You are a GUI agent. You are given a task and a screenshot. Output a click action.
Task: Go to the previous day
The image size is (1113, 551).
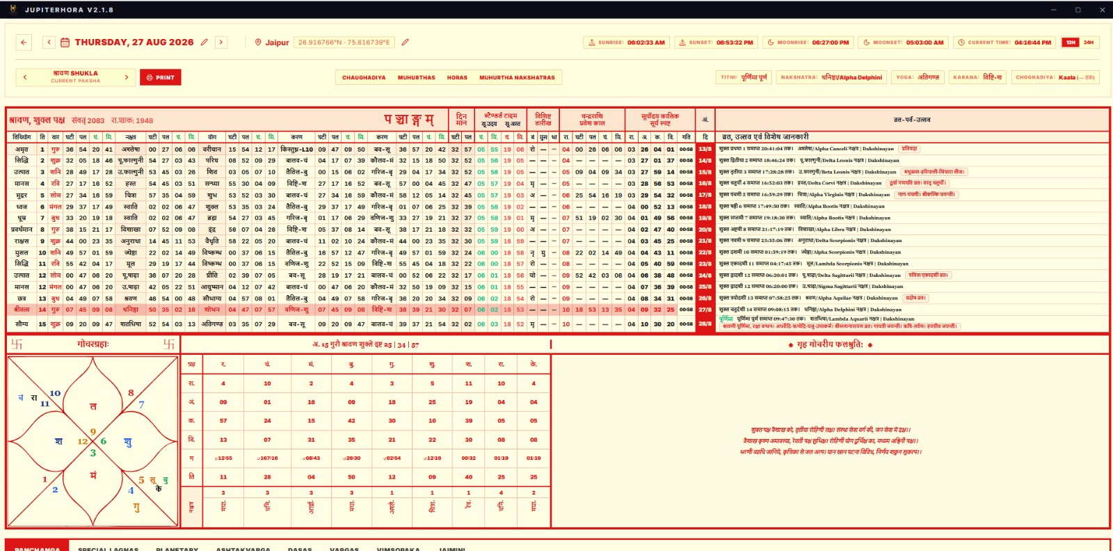click(49, 42)
